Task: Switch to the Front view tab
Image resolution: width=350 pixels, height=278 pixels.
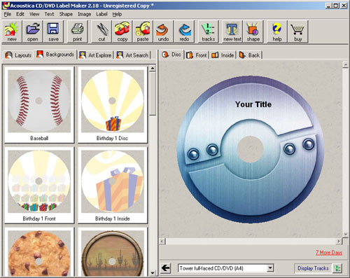Action: coord(197,55)
